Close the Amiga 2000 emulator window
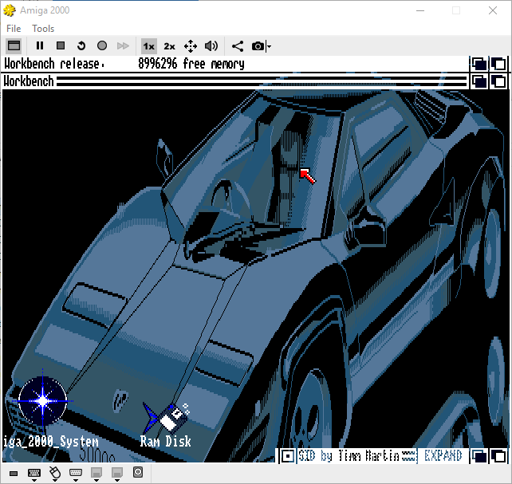This screenshot has height=484, width=512. tap(493, 10)
